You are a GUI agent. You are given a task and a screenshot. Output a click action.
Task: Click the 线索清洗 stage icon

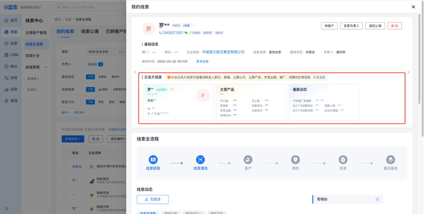click(x=200, y=160)
